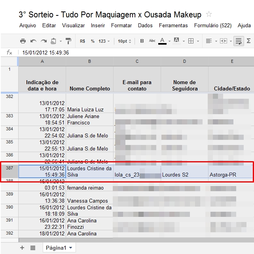Open the Ajuda menu
The image size is (254, 254).
pos(244,26)
